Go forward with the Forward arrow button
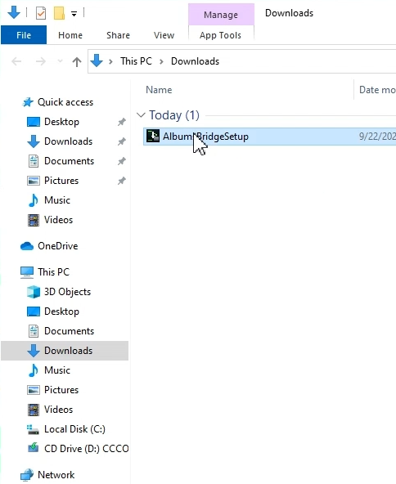The width and height of the screenshot is (396, 484). tap(40, 61)
